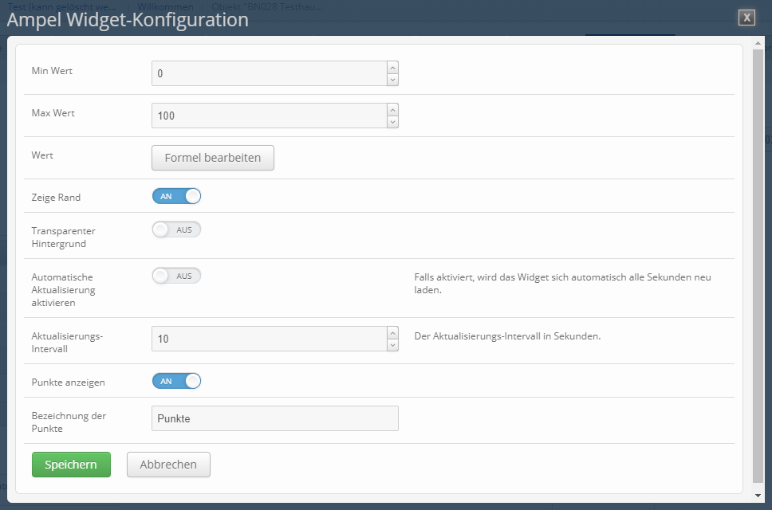The image size is (772, 510).
Task: Enable the Transparenter Hintergrund switch
Action: [x=176, y=229]
